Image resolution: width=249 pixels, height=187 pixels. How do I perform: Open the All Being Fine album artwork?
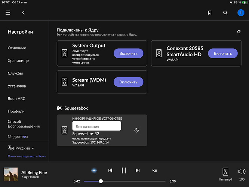[x=10, y=174]
